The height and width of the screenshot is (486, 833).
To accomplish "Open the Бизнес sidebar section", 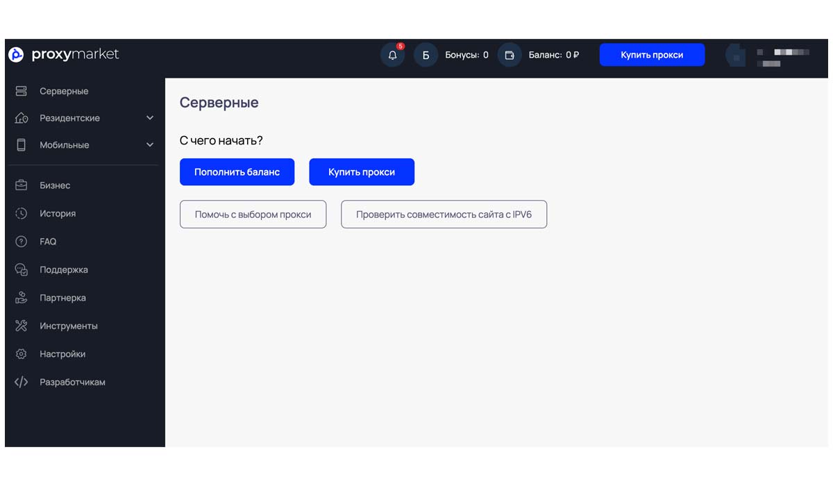I will (55, 185).
